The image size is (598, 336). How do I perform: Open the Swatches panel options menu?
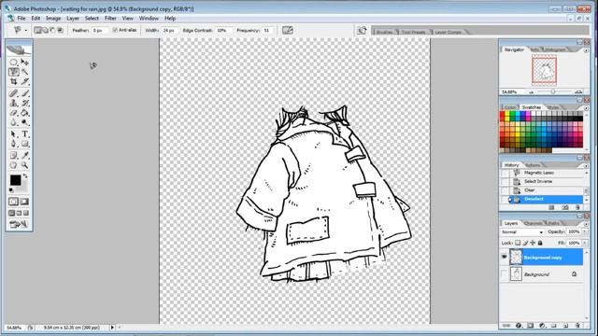coord(586,108)
